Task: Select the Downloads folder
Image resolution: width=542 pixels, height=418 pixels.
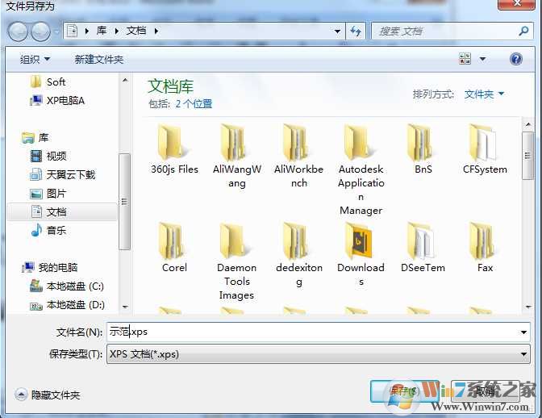Action: [x=361, y=255]
